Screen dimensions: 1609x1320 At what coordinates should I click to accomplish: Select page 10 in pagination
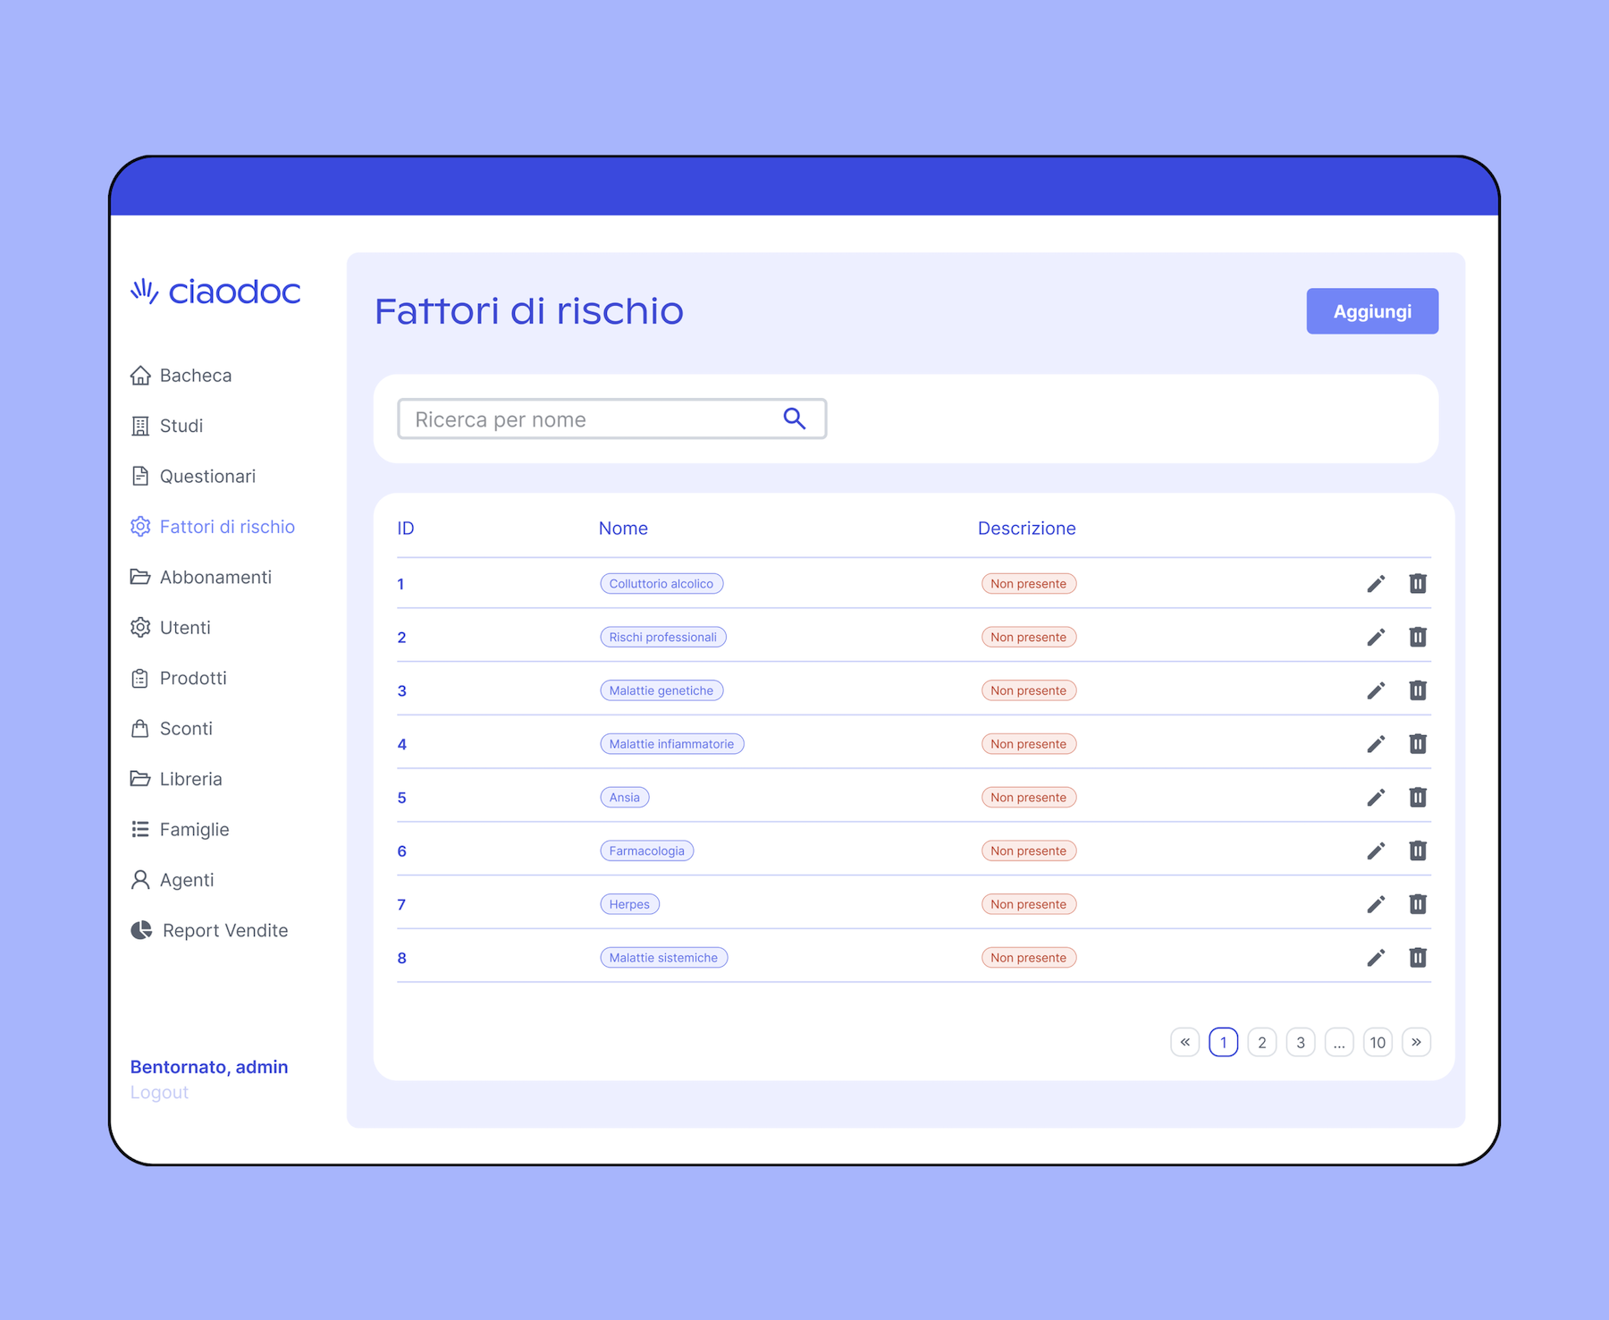(1377, 1043)
